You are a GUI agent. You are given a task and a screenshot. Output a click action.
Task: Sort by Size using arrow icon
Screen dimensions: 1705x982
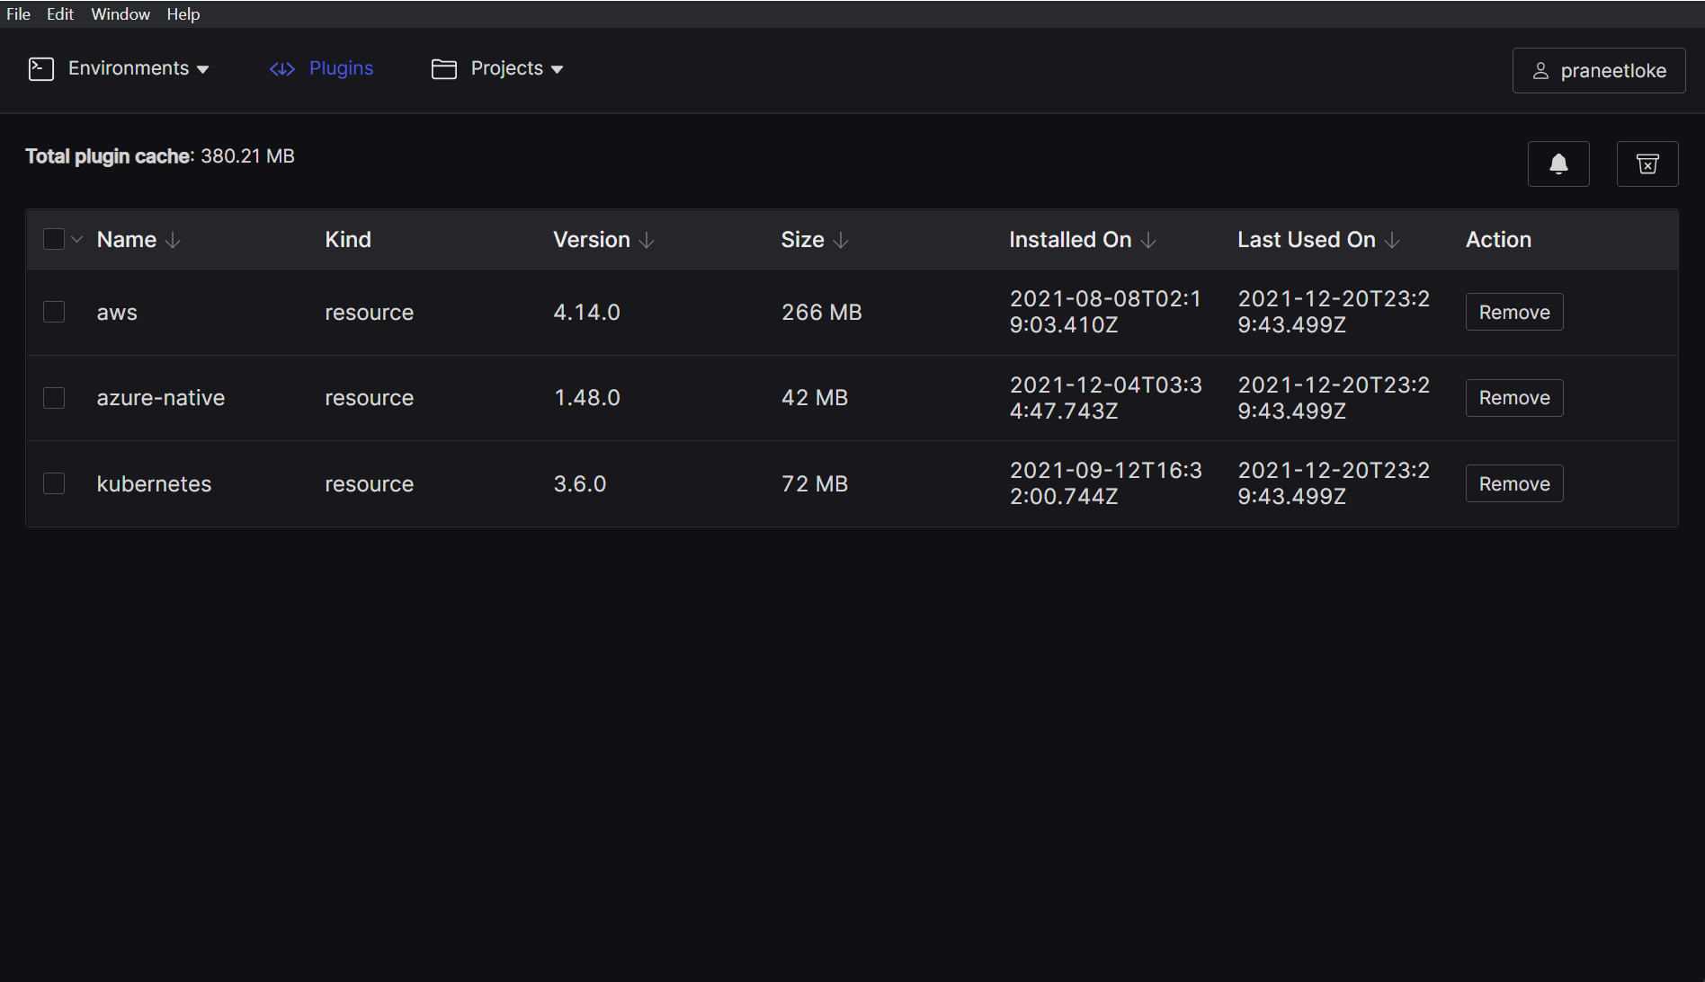(841, 240)
